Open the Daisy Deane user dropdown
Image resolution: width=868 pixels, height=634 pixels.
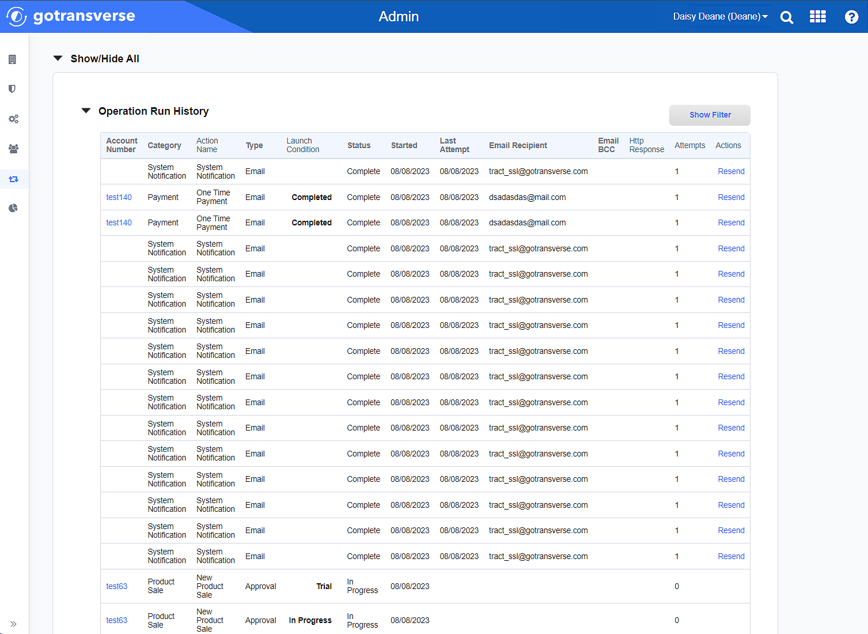pyautogui.click(x=720, y=17)
